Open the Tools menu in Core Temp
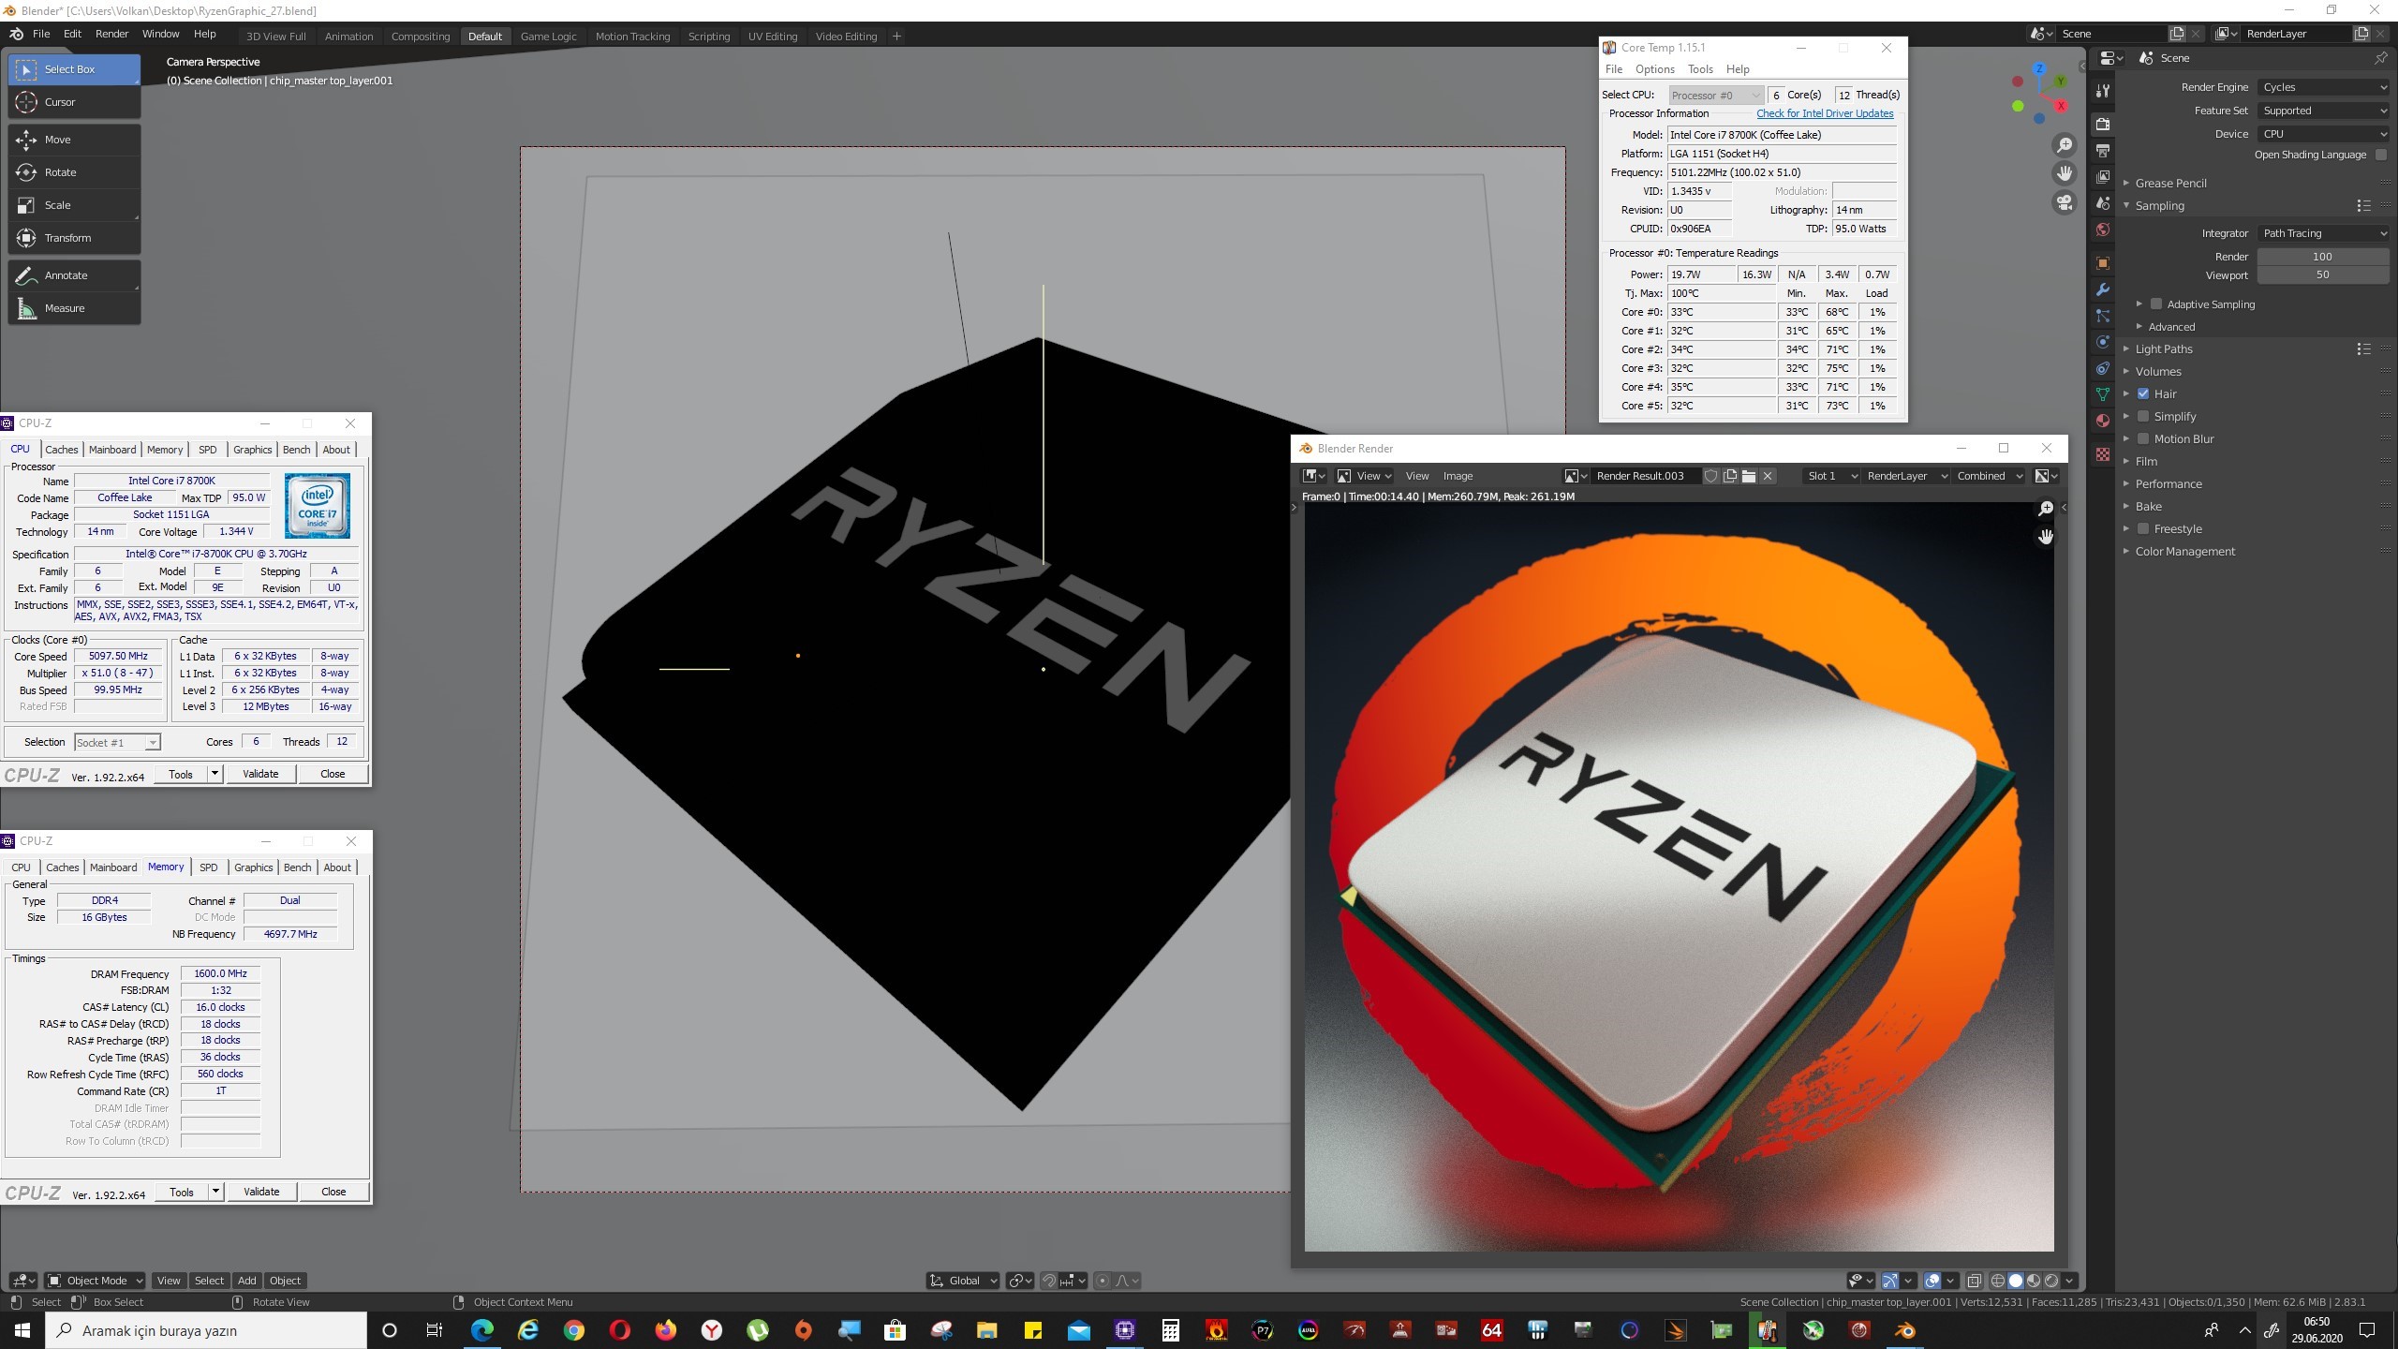This screenshot has width=2398, height=1349. click(1700, 69)
